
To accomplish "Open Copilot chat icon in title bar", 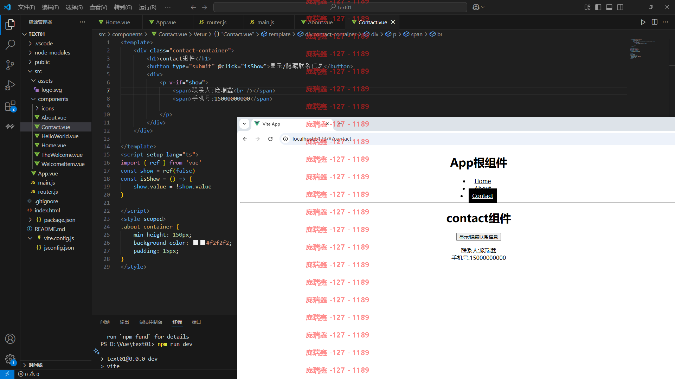I will click(476, 7).
